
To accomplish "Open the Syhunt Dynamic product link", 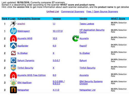I will tap(26, 61).
